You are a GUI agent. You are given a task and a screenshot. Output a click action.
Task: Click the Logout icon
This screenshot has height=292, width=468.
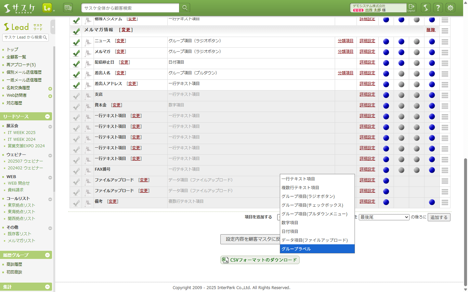point(411,8)
